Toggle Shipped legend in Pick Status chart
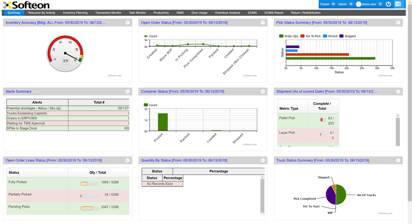 (x=347, y=36)
